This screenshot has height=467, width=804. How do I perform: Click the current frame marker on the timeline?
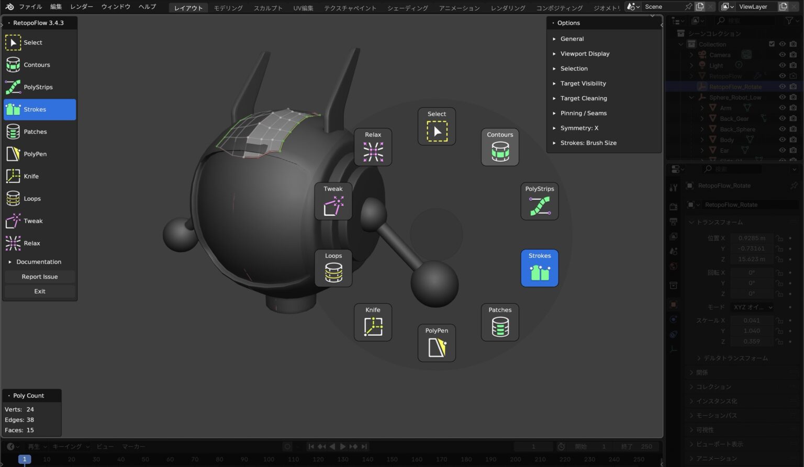25,459
